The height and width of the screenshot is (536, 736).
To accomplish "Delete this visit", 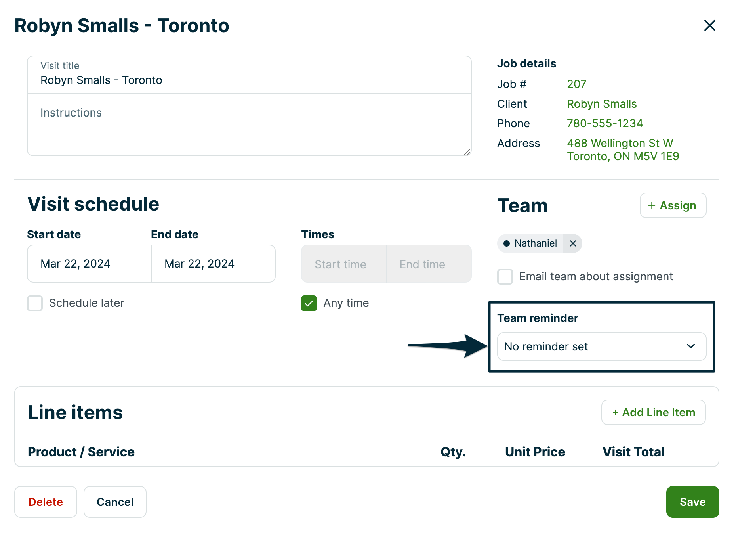I will [46, 502].
